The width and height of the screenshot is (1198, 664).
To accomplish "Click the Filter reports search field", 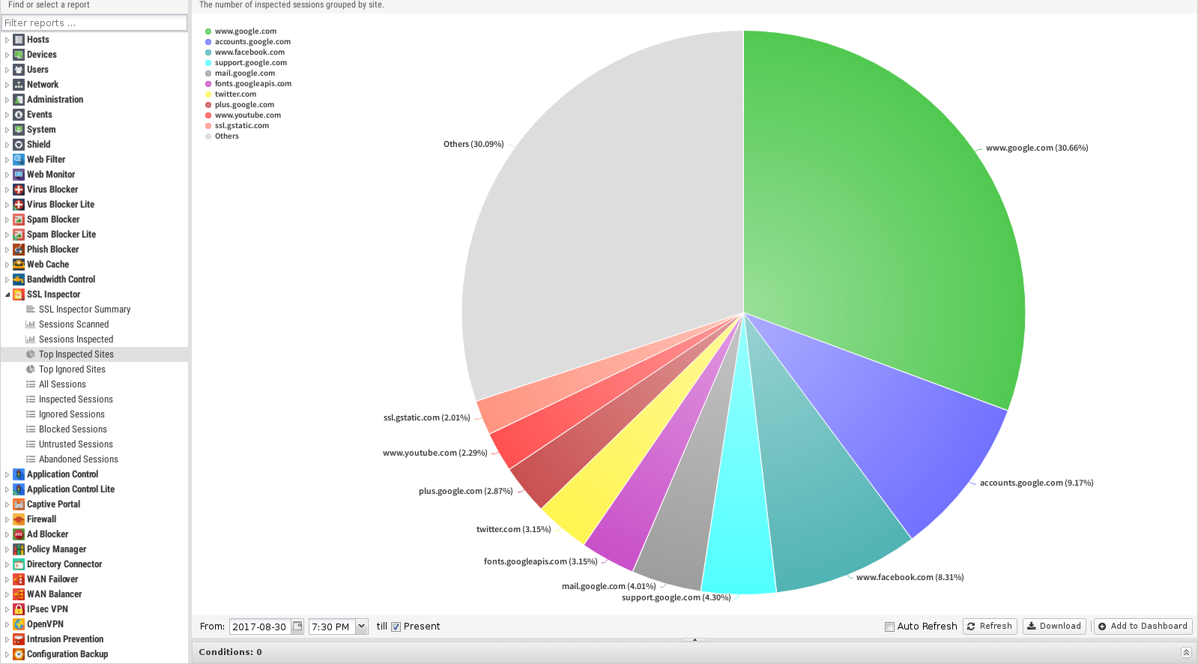I will [94, 22].
